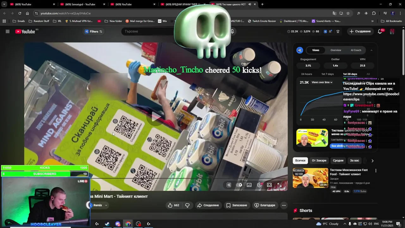Save the video with Запазване
Image resolution: width=405 pixels, height=228 pixels.
pos(236,205)
